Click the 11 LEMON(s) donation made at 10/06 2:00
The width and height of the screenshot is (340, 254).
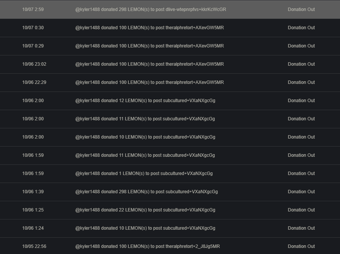point(145,119)
